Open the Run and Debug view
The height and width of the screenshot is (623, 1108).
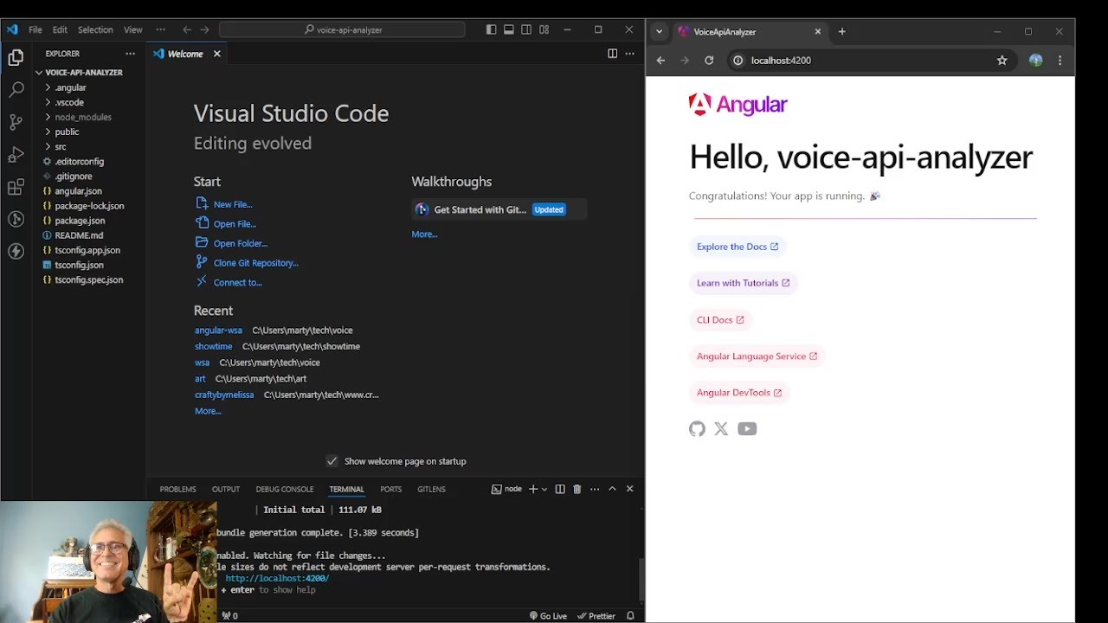point(16,155)
